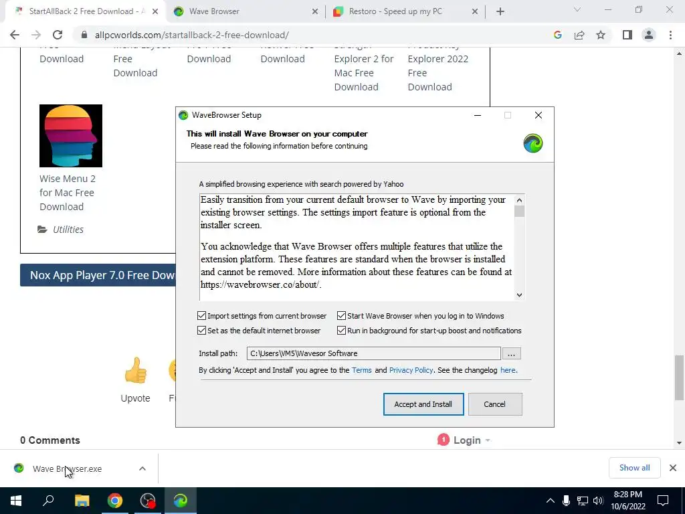Click the microphone tray icon
This screenshot has width=685, height=514.
coord(566,501)
